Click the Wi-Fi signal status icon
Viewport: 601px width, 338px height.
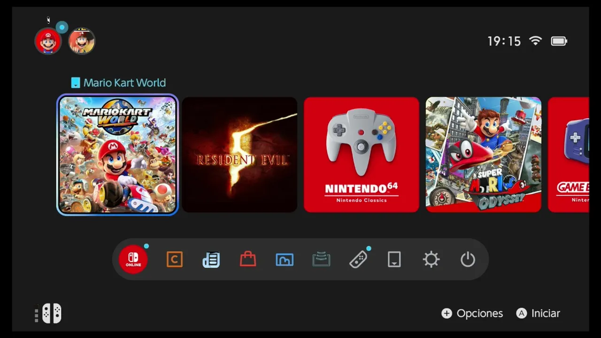535,41
